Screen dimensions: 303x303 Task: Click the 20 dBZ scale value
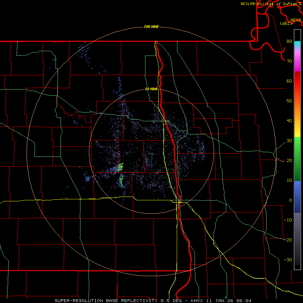tap(289, 161)
